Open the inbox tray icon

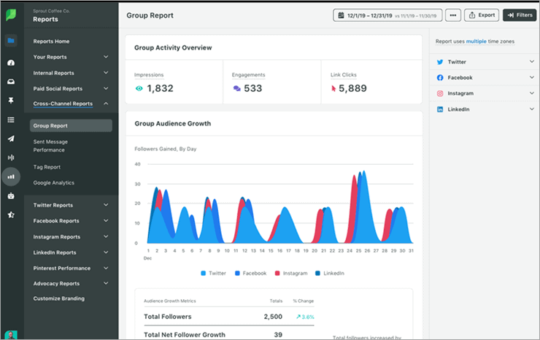[11, 82]
